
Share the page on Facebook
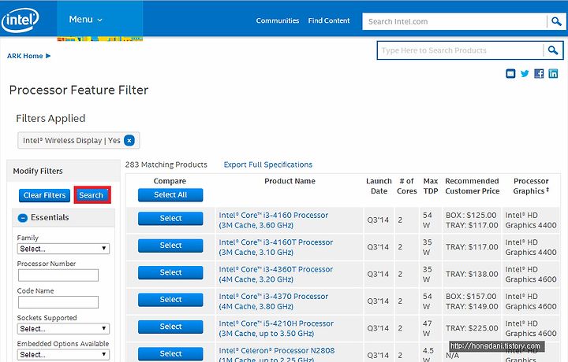pyautogui.click(x=539, y=74)
